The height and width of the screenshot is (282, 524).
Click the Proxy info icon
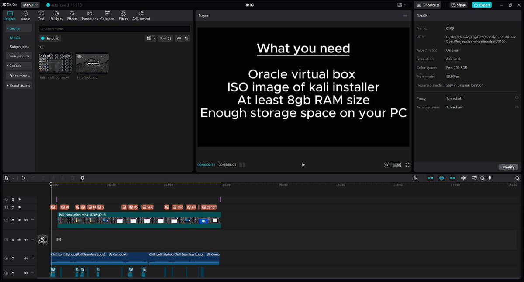517,98
